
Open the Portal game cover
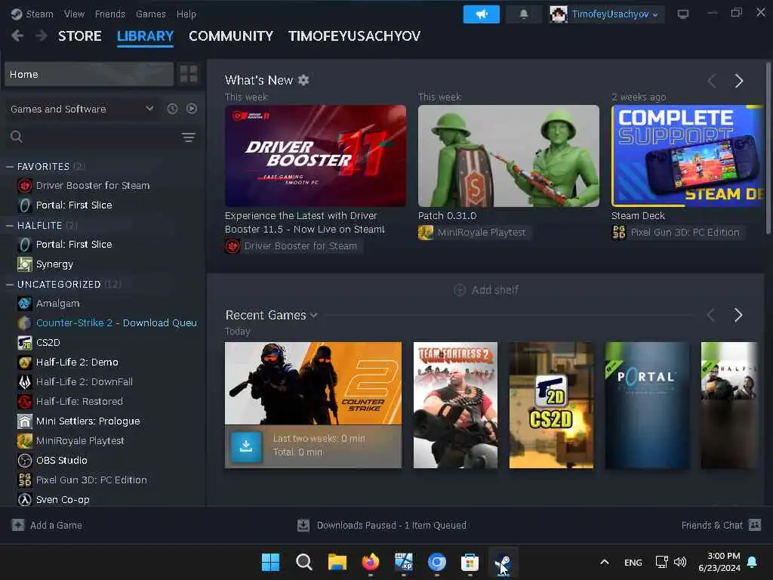(647, 405)
